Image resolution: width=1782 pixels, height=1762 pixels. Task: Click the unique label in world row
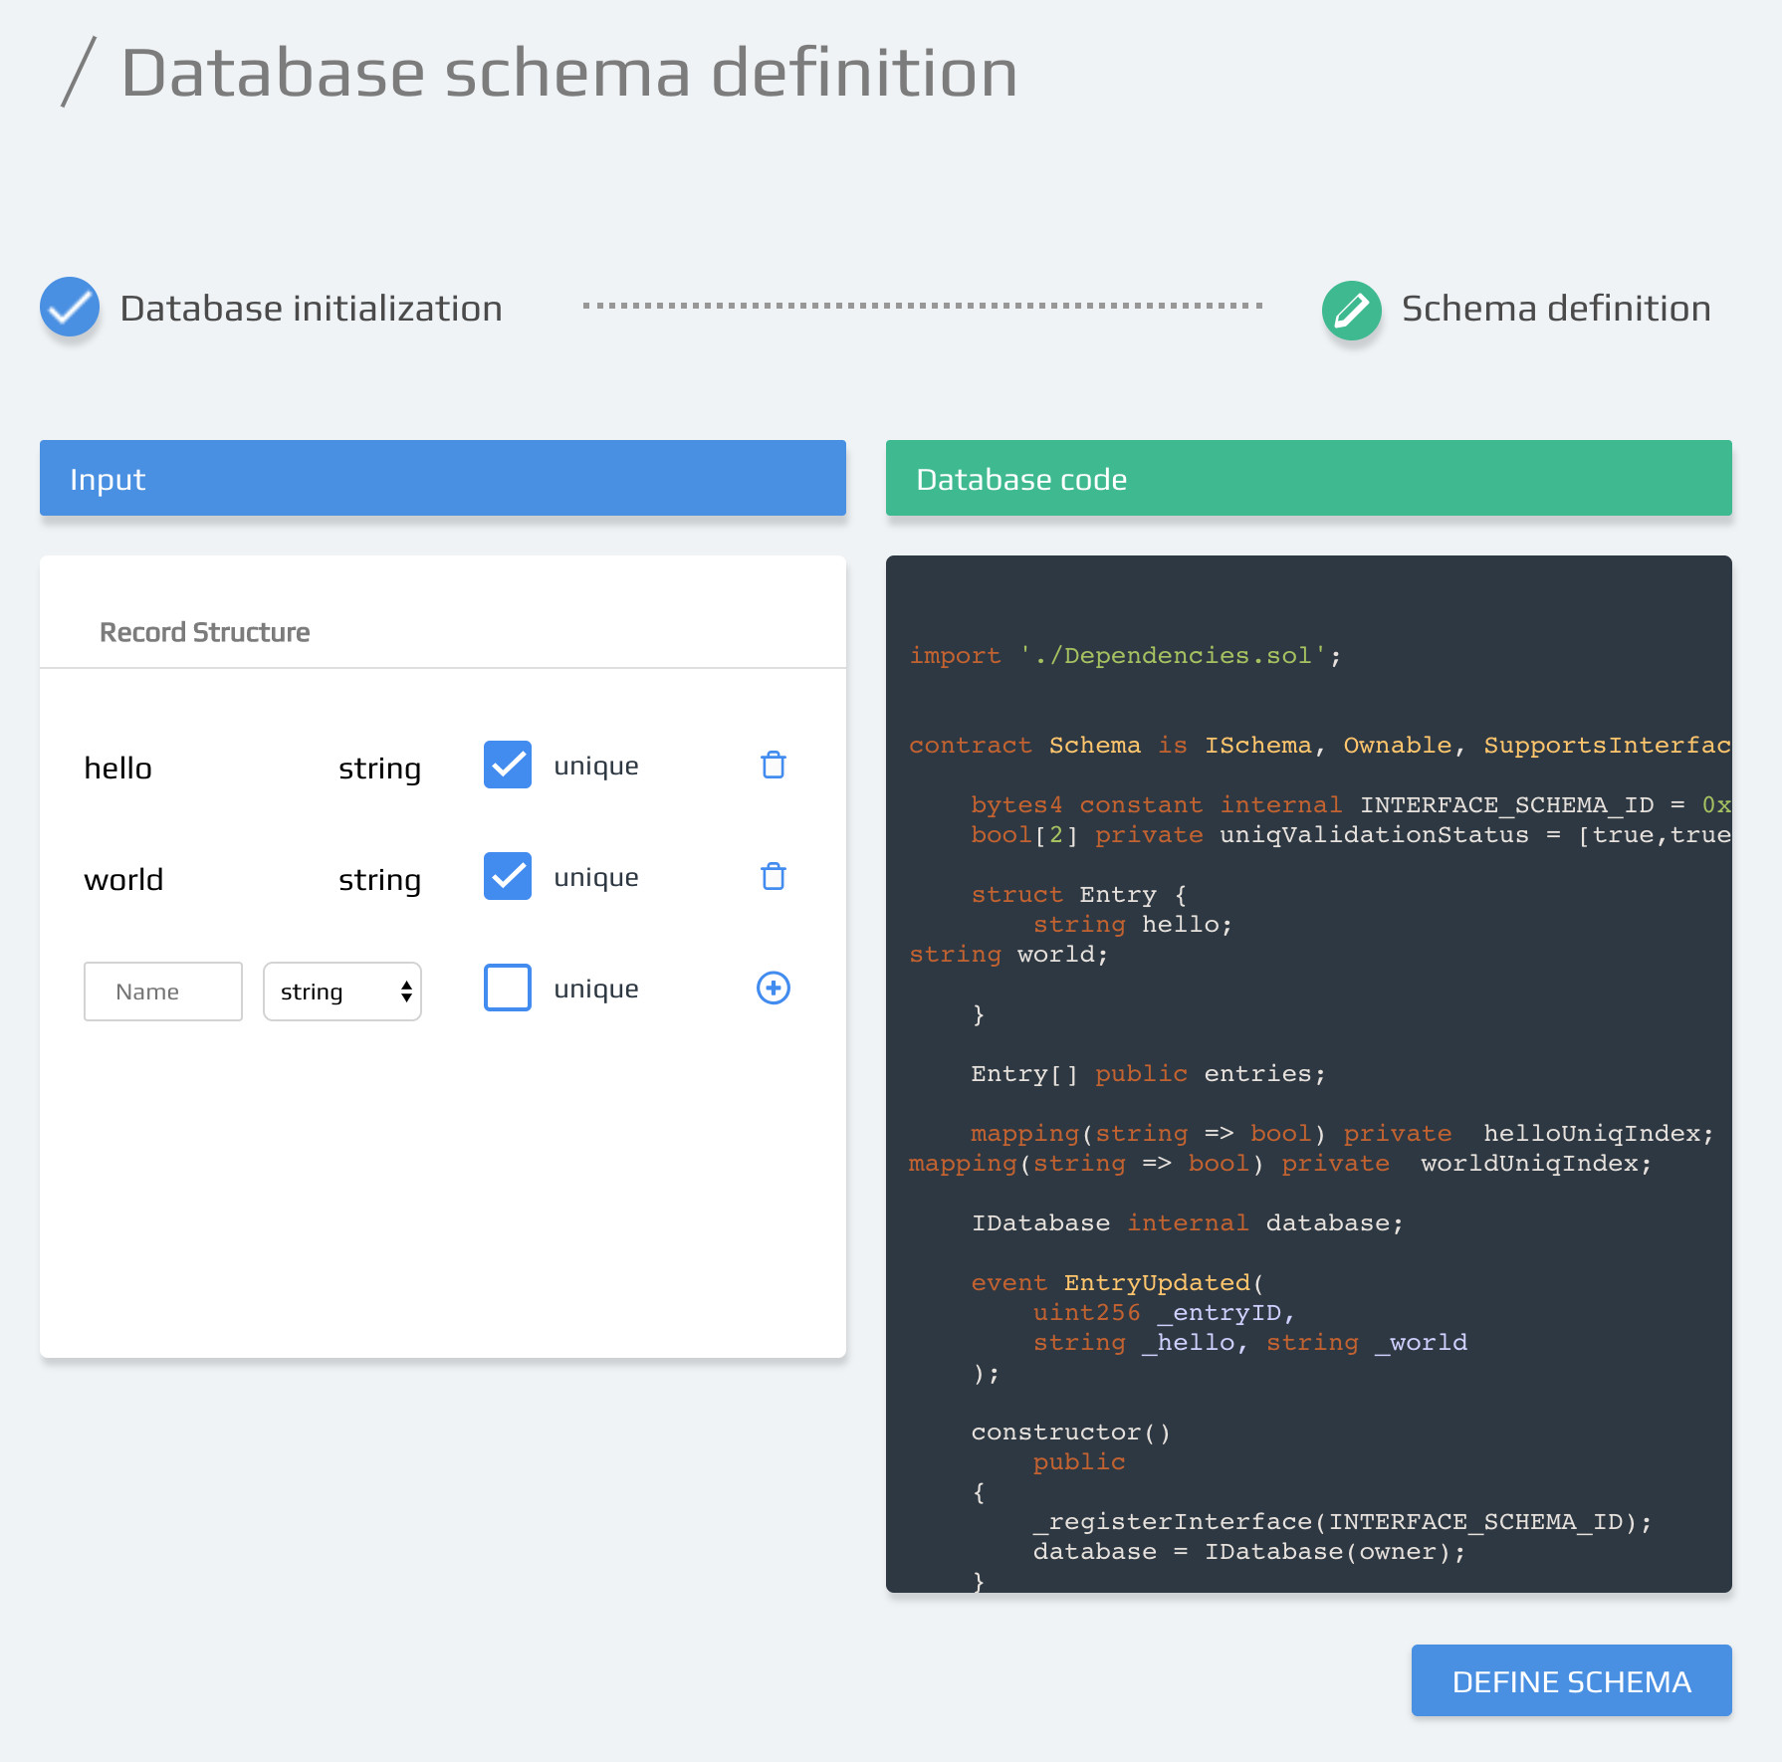point(596,878)
